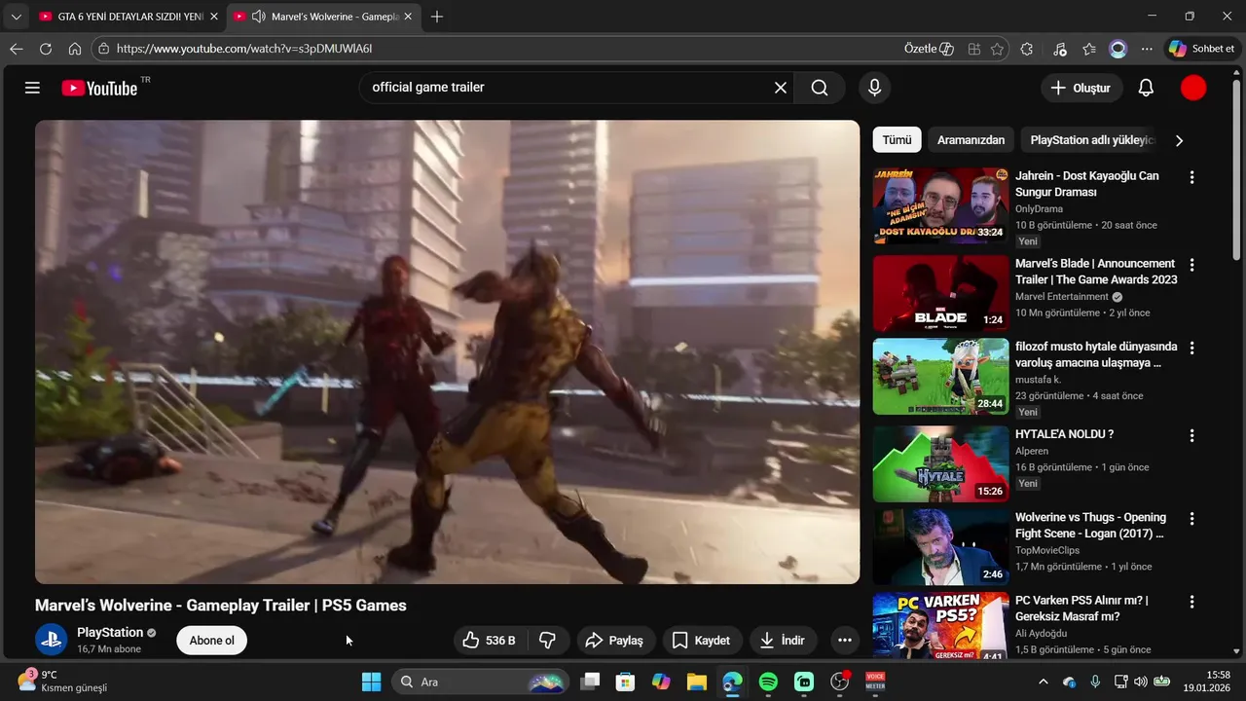Open the browser profile avatar
Viewport: 1246px width, 701px height.
coord(1118,49)
